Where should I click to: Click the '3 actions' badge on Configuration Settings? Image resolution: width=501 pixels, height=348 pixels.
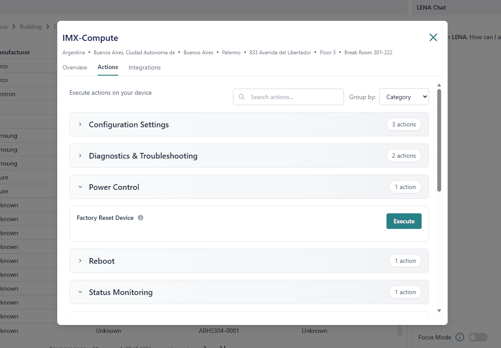[x=404, y=124]
